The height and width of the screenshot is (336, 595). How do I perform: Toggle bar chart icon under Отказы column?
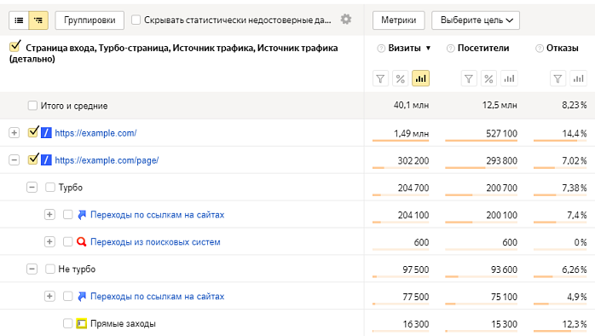pyautogui.click(x=578, y=78)
